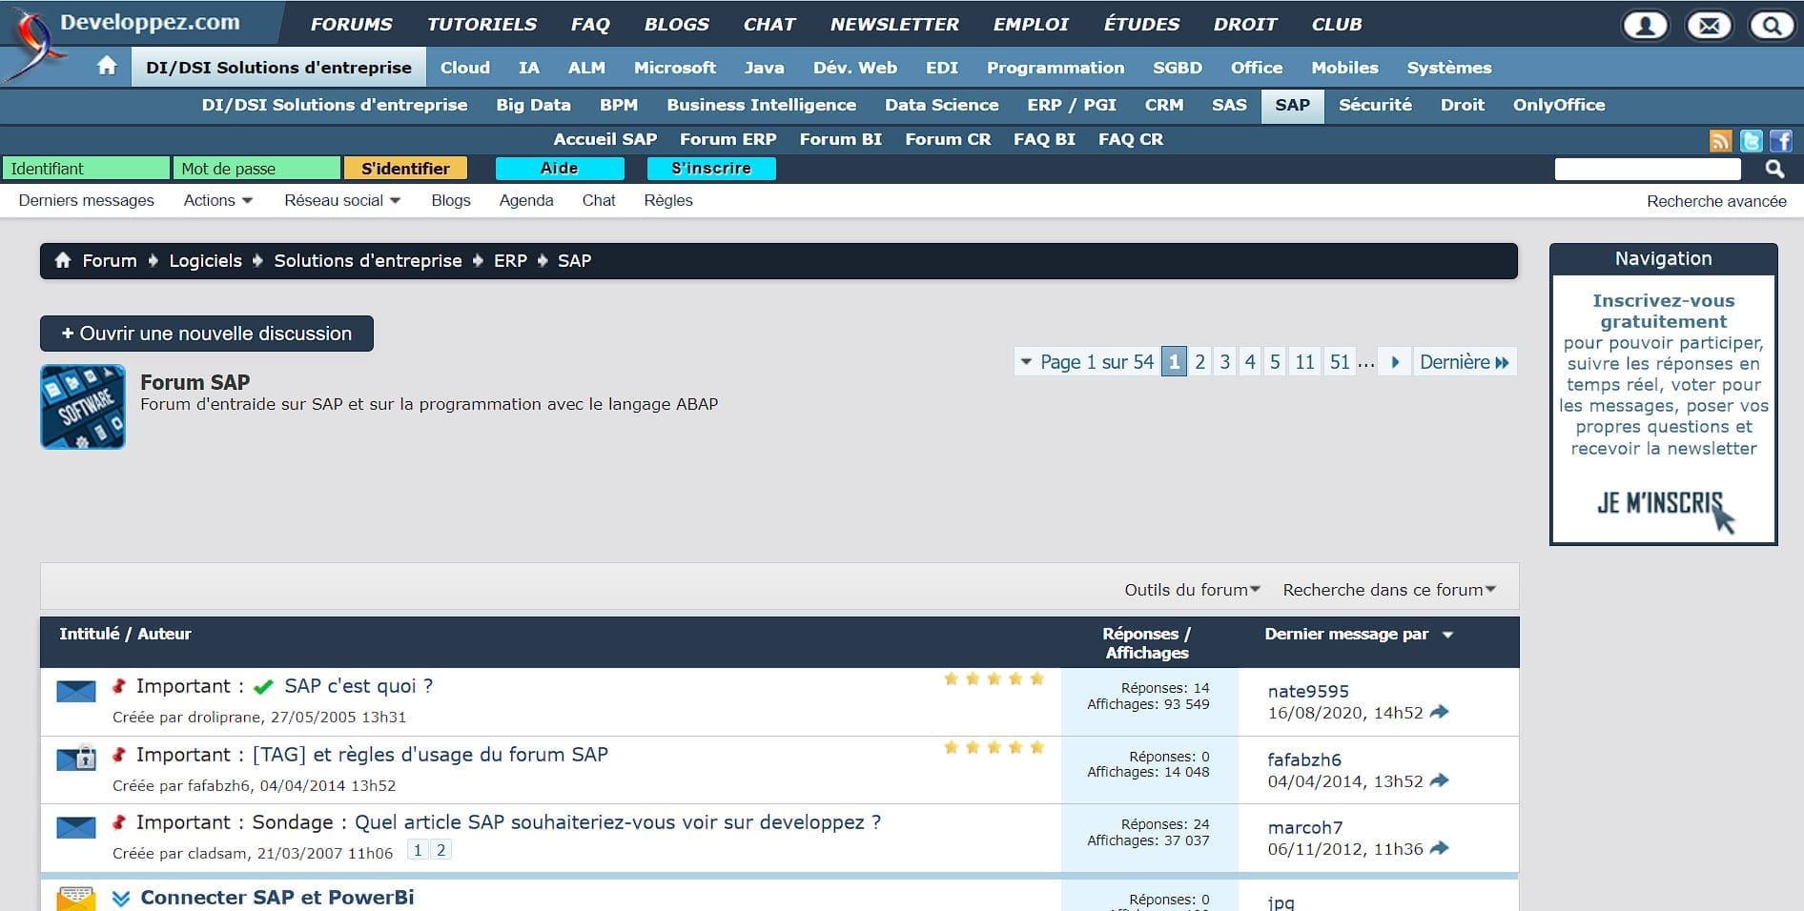Screen dimensions: 1804x911
Task: Click Ouvrir une nouvelle discussion button
Action: [x=206, y=334]
